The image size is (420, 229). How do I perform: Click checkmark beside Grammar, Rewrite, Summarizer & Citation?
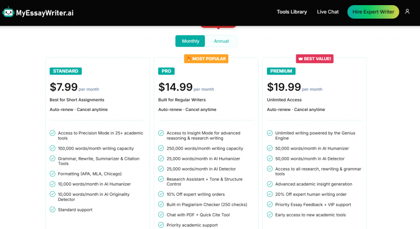(x=52, y=159)
